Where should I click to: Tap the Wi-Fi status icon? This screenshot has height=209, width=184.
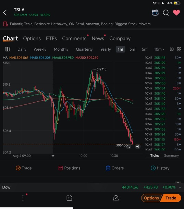155,3
